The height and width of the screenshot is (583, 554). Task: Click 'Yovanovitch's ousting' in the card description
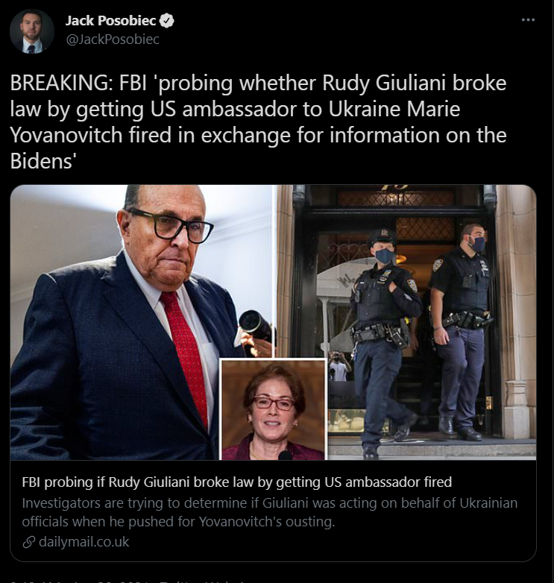[x=267, y=522]
